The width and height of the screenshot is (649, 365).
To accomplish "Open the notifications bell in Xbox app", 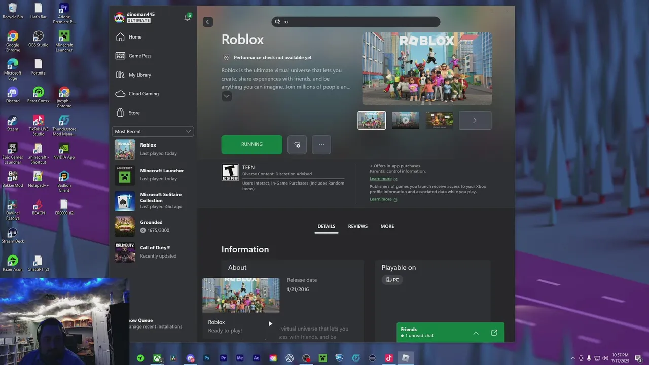I will pos(187,18).
